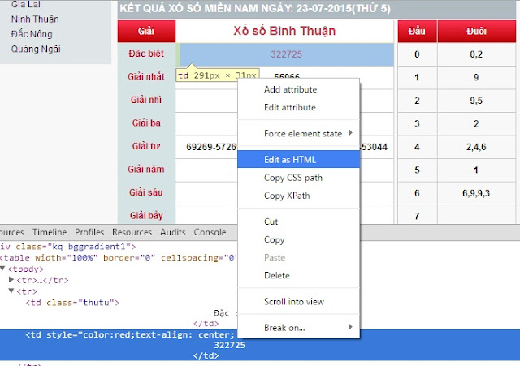The width and height of the screenshot is (520, 366).
Task: Choose Delete in context menu
Action: [x=298, y=275]
